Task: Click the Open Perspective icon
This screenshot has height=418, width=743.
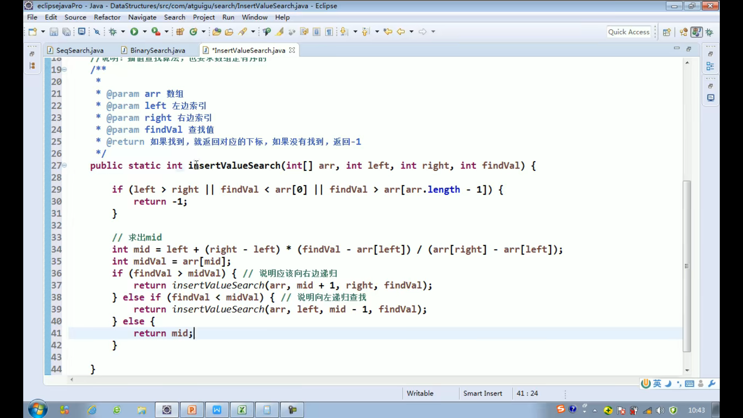Action: [x=666, y=32]
